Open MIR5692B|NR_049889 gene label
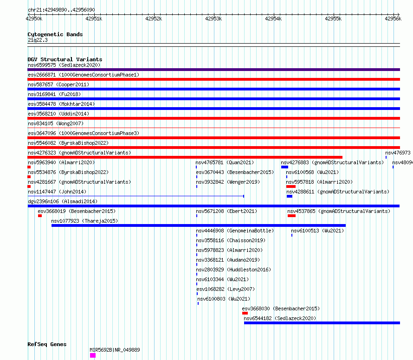The width and height of the screenshot is (413, 360). coord(115,350)
